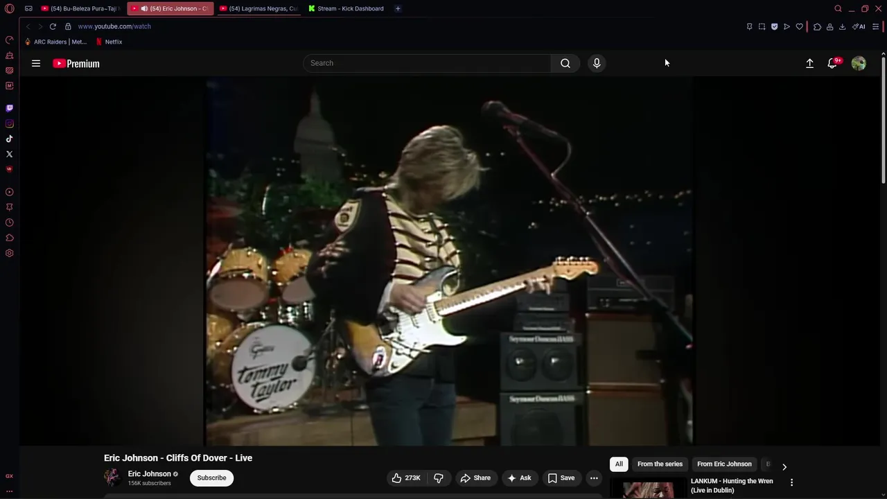
Task: Save video to playlist
Action: (x=561, y=478)
